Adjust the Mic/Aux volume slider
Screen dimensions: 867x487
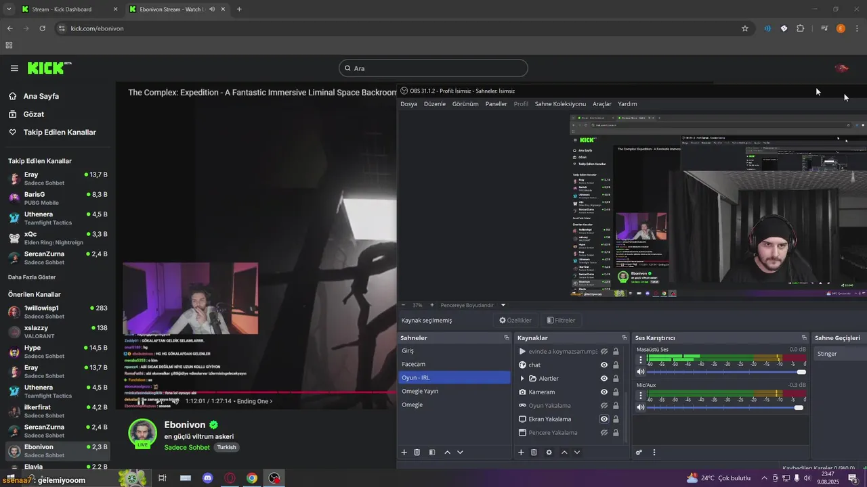(x=726, y=408)
